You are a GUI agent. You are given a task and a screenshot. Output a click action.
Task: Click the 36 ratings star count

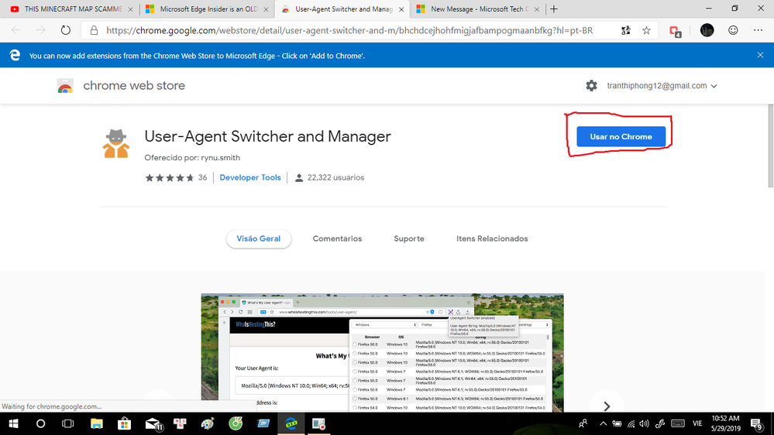pyautogui.click(x=202, y=177)
